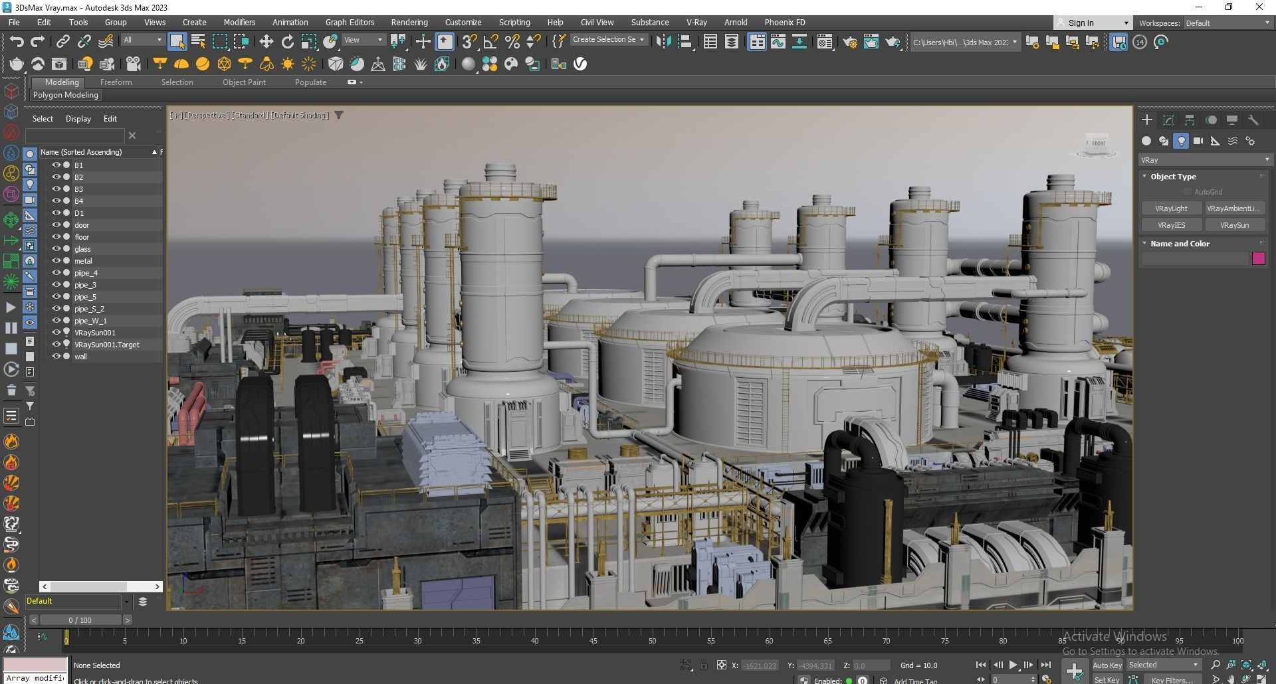Image resolution: width=1276 pixels, height=684 pixels.
Task: Open the Workspaces Default dropdown
Action: 1227,23
